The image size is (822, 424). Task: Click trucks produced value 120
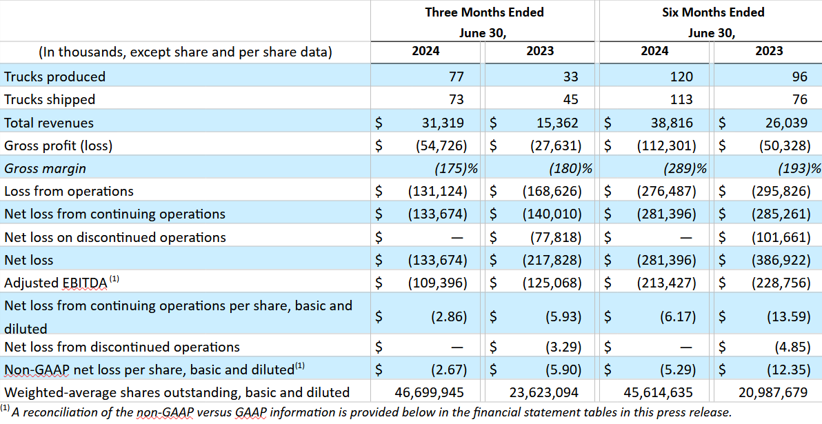point(681,77)
